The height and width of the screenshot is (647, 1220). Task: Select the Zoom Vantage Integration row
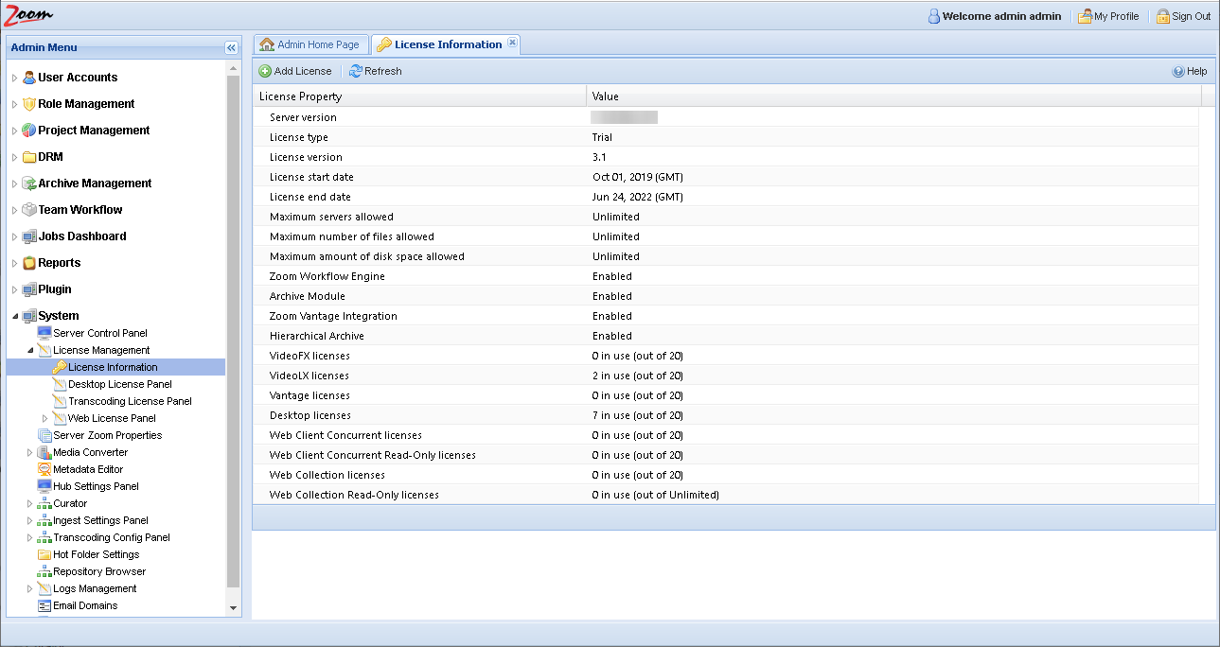725,316
